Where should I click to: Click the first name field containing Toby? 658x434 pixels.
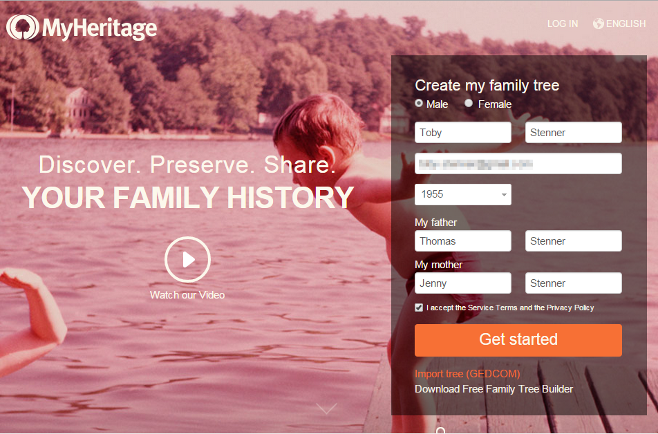coord(463,133)
